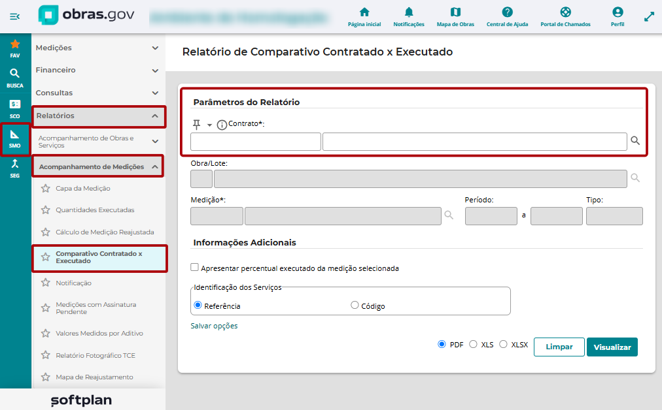Viewport: 662px width, 410px height.
Task: Click the Visualizar button
Action: tap(612, 347)
